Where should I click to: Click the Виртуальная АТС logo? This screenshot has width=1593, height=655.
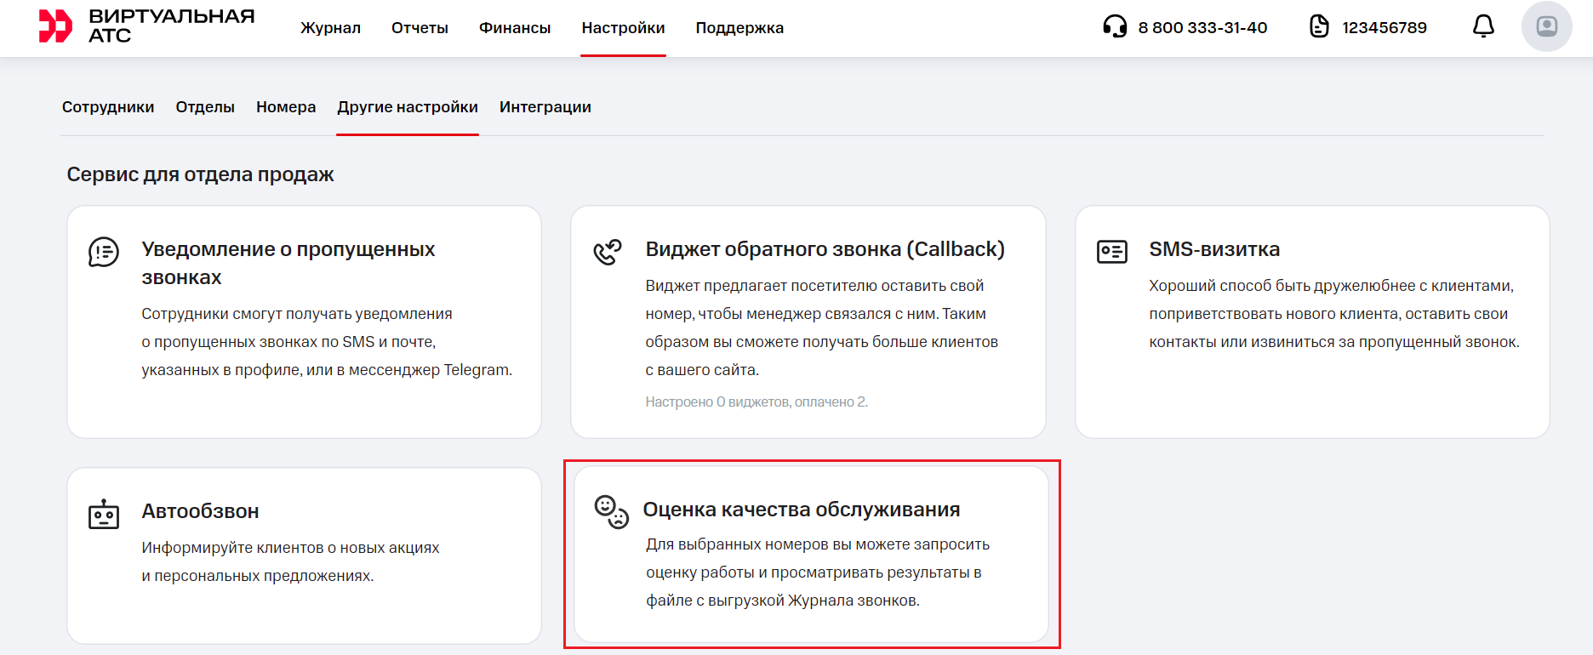click(x=146, y=26)
